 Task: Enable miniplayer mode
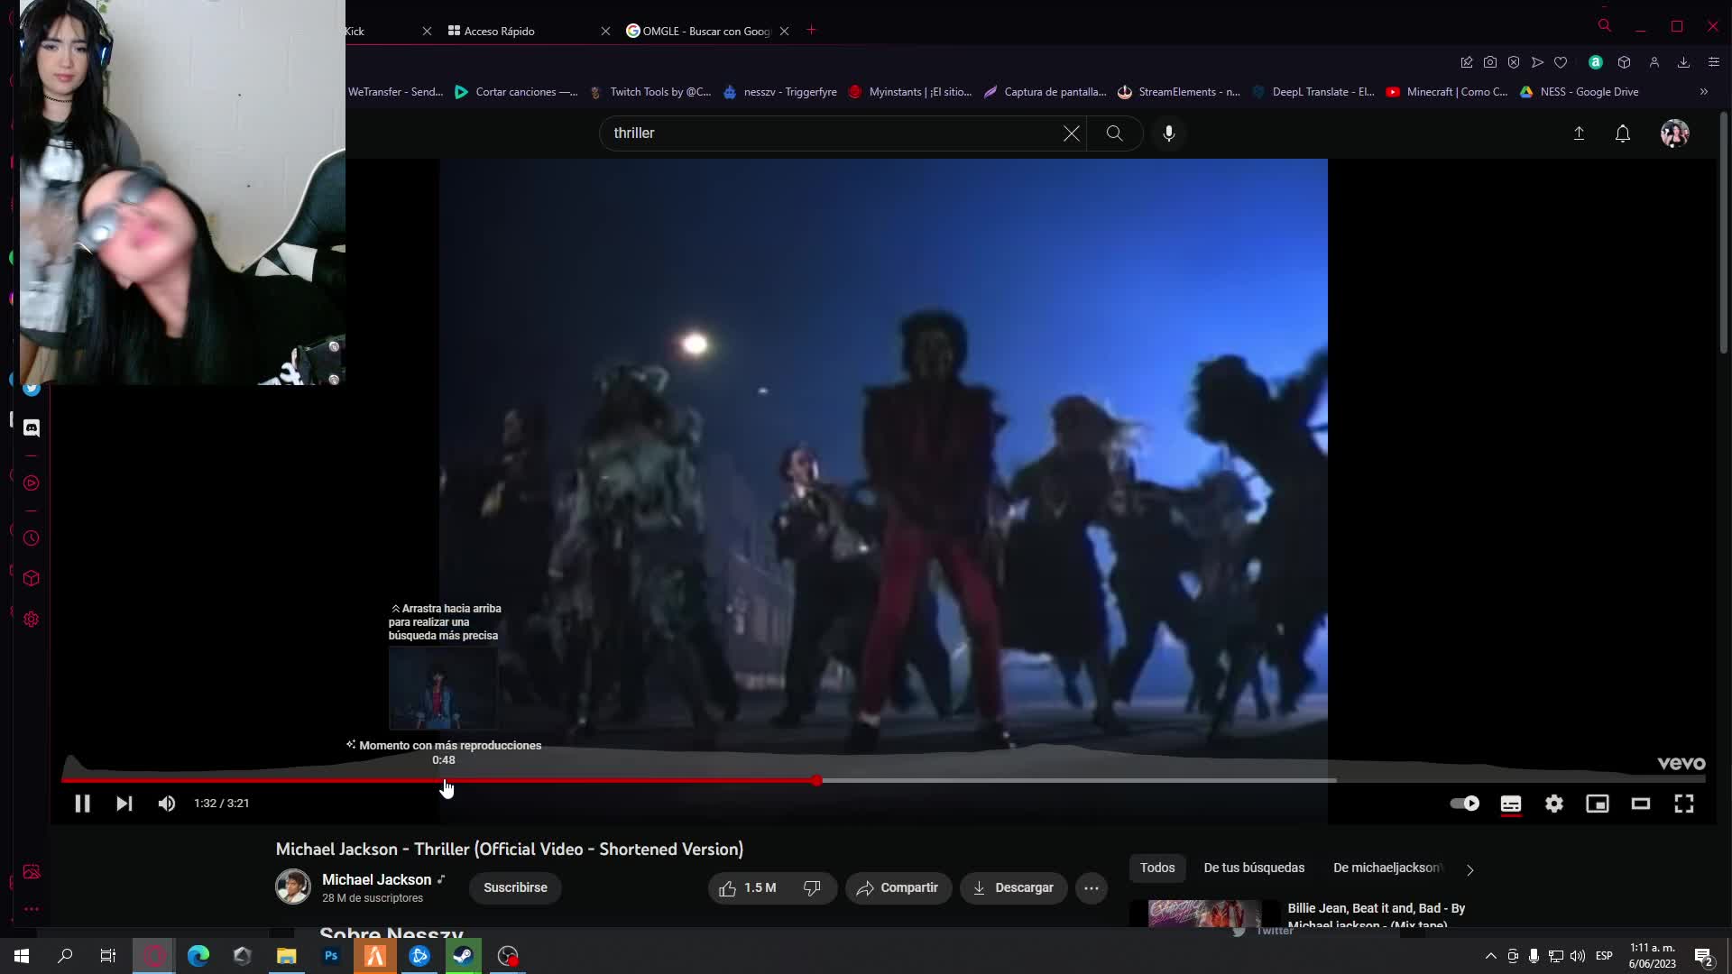pos(1597,804)
